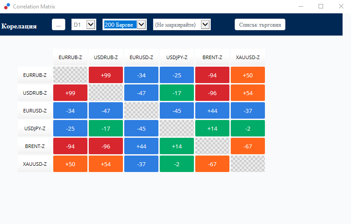Screen dimensions: 351x224
Task: Click the BRENT-Z row label
Action: 35,146
